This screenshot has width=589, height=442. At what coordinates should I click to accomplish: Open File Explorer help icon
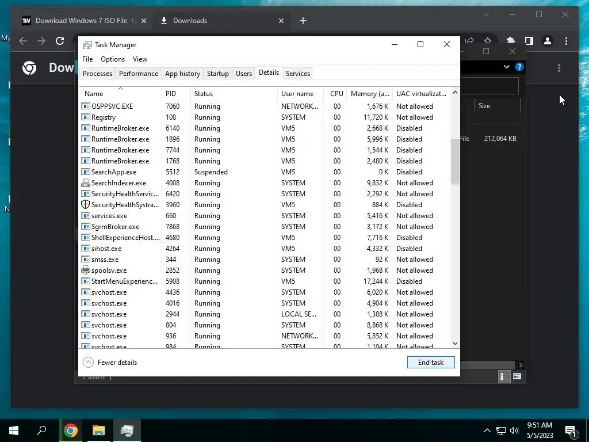pyautogui.click(x=519, y=67)
